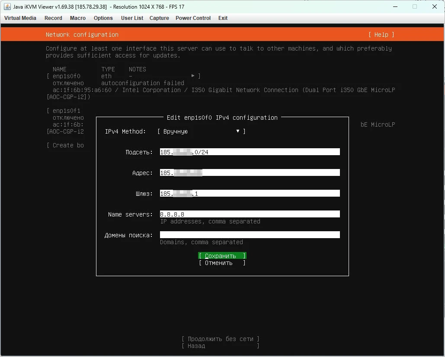
Task: Open the Power Control menu
Action: [192, 18]
